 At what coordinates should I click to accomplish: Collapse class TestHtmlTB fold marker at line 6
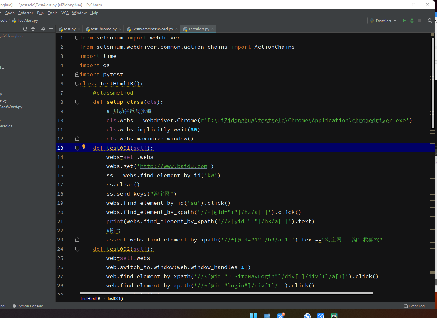pyautogui.click(x=77, y=84)
